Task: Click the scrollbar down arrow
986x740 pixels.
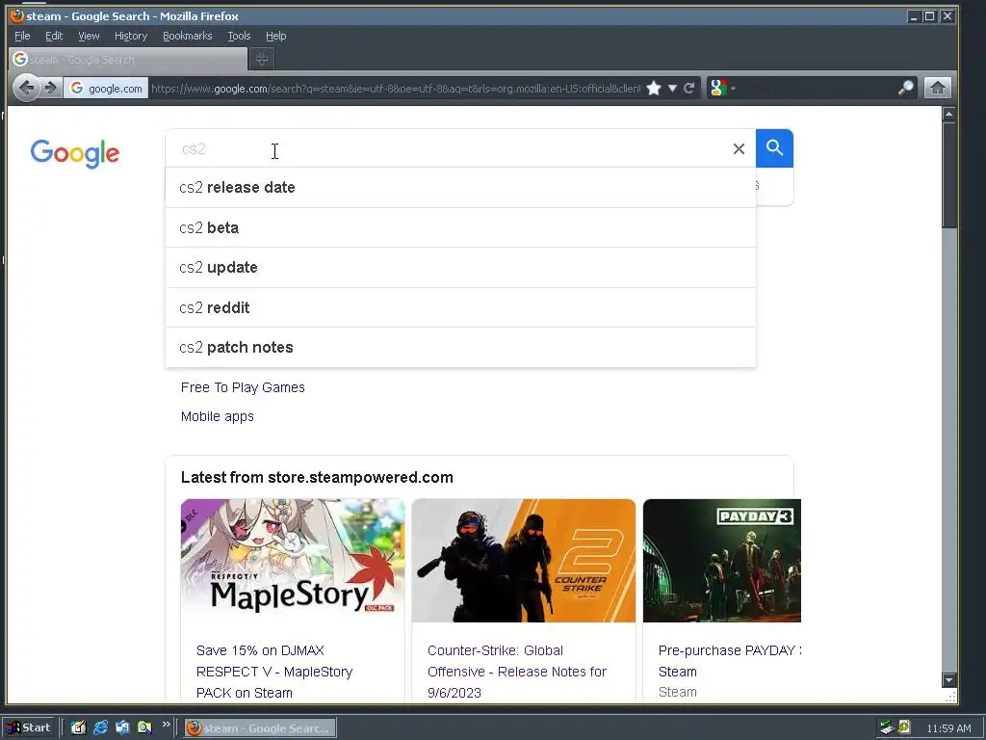Action: tap(948, 680)
